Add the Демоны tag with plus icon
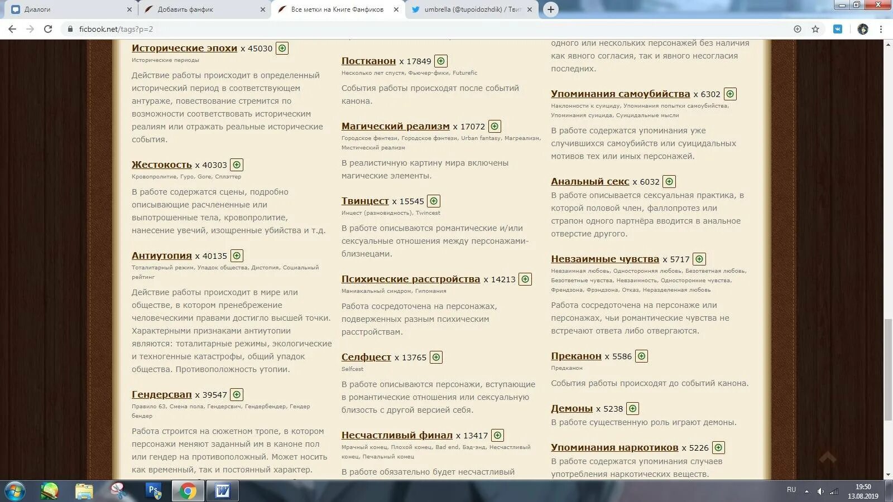The height and width of the screenshot is (502, 893). coord(632,409)
